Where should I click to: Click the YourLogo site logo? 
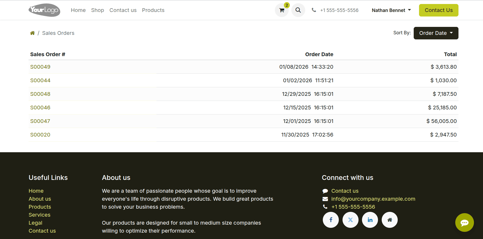point(45,10)
